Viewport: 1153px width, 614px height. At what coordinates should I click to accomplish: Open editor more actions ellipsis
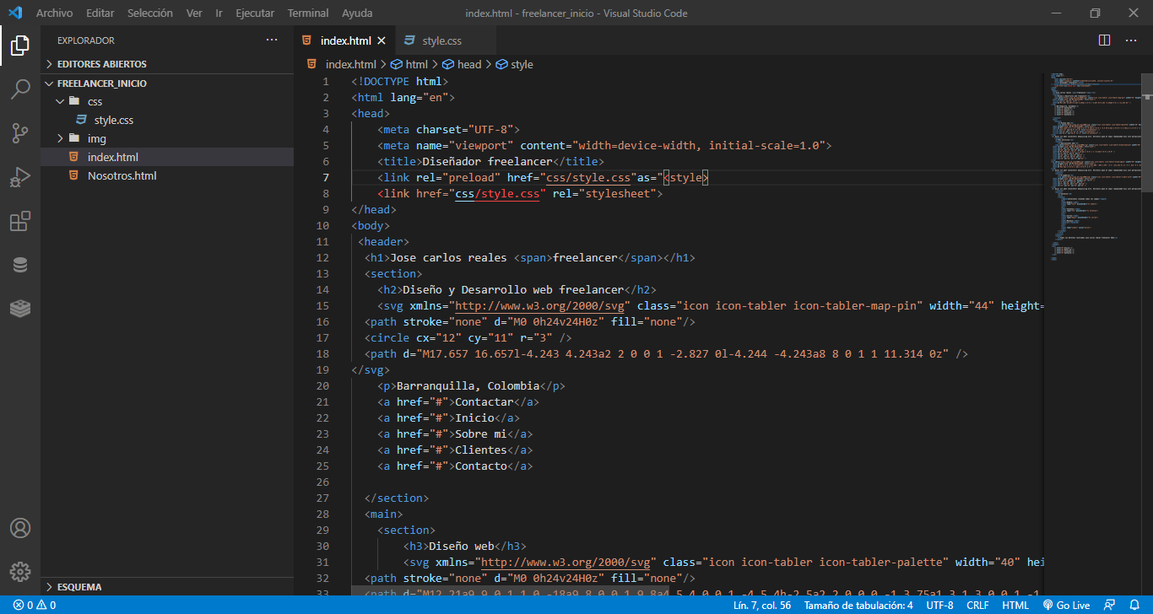[x=1129, y=40]
